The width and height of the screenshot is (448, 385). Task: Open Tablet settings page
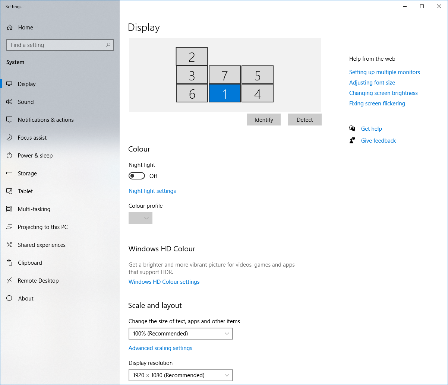60,191
